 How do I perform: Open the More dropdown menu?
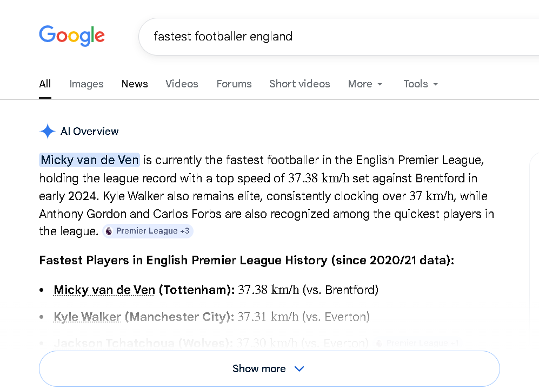click(x=365, y=84)
